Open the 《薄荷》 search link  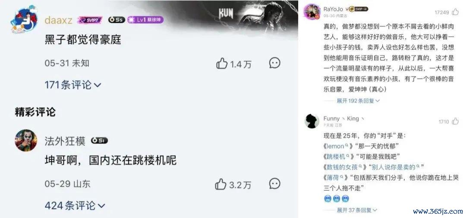point(335,178)
